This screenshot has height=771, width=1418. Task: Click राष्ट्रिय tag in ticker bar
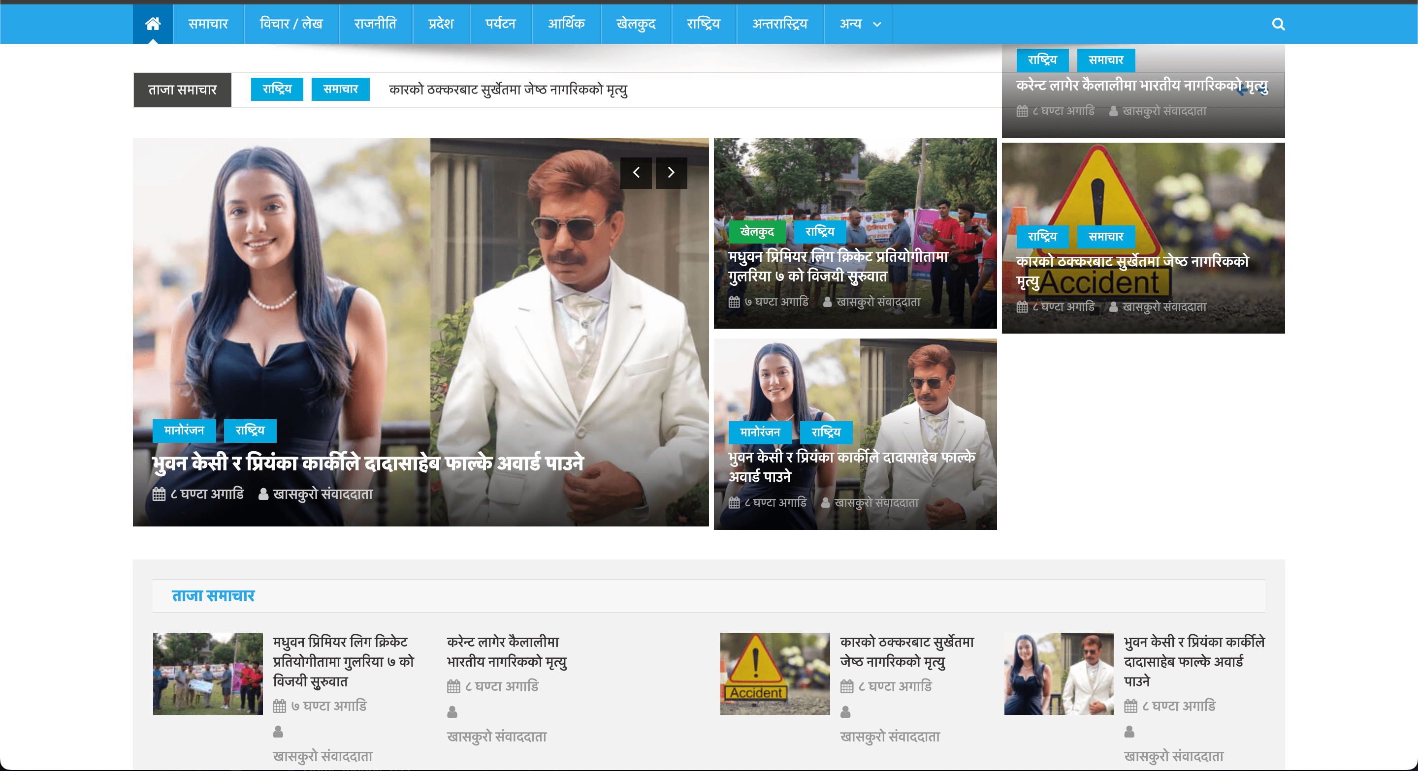277,89
